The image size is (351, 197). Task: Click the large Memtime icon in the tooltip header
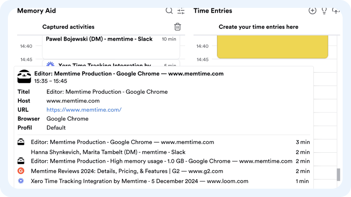pyautogui.click(x=24, y=77)
